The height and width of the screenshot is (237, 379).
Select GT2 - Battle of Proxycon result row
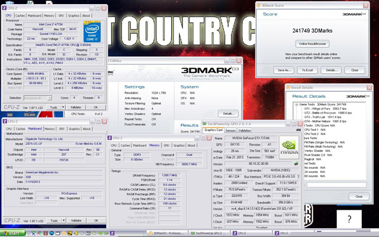[x=328, y=113]
